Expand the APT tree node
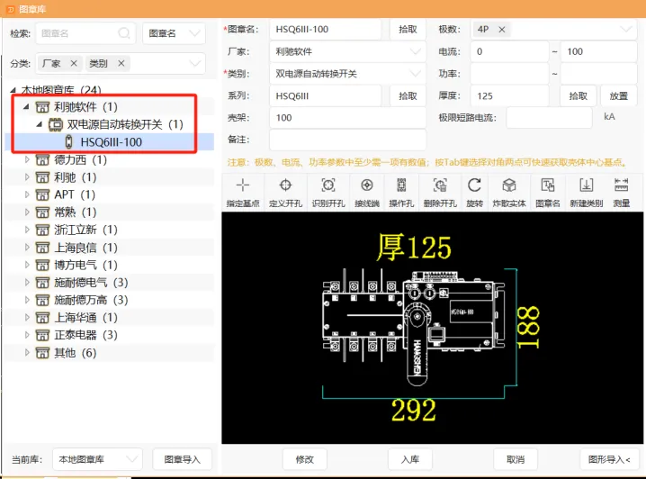Viewport: 646px width, 479px height. (27, 194)
